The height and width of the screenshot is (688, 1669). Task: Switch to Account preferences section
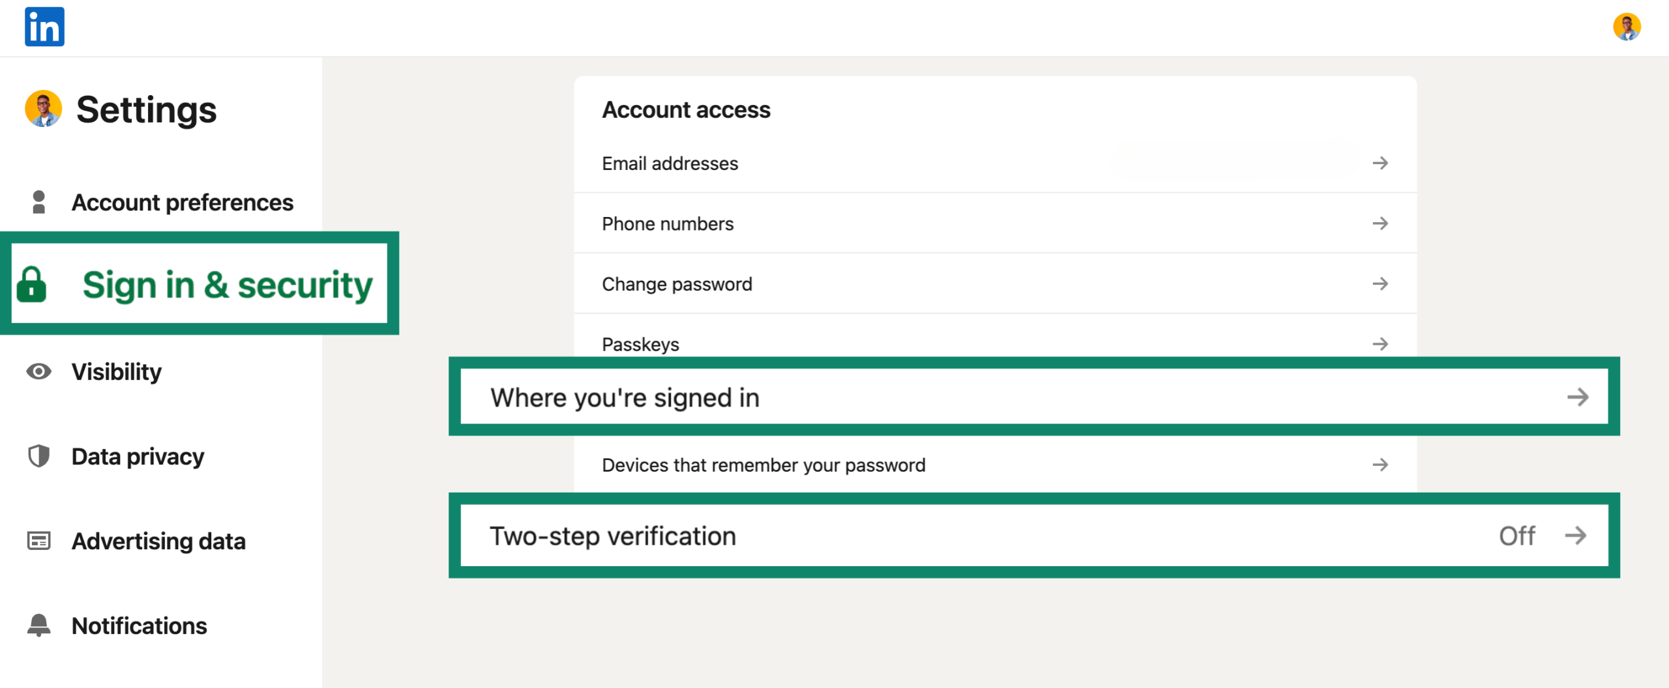(x=183, y=202)
